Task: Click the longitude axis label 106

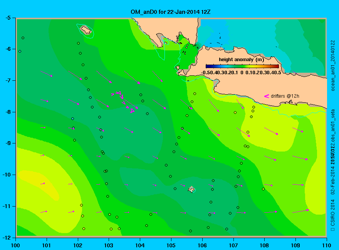Action: [202, 245]
